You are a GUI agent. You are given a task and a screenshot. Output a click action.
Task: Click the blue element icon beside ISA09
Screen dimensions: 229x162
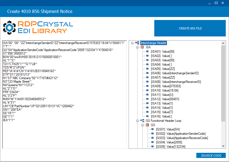coord(147,86)
